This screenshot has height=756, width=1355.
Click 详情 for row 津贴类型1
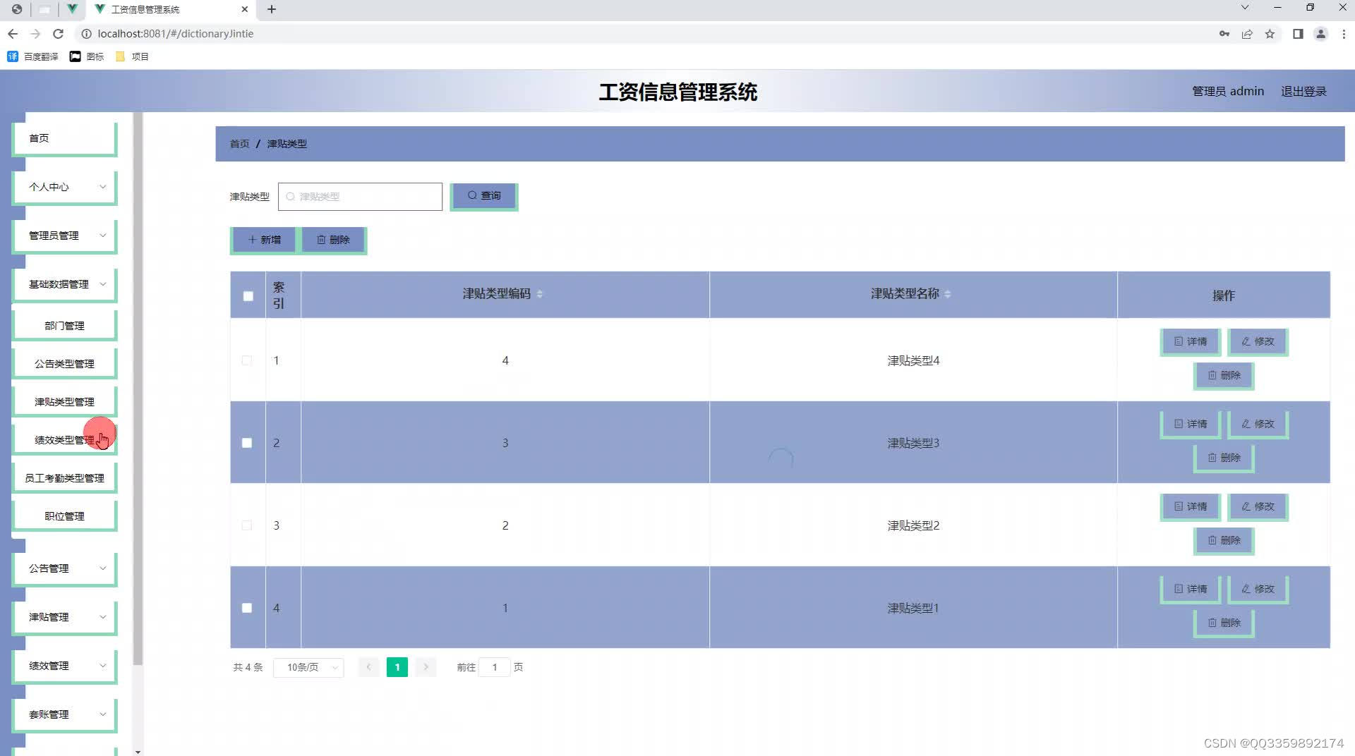1191,589
